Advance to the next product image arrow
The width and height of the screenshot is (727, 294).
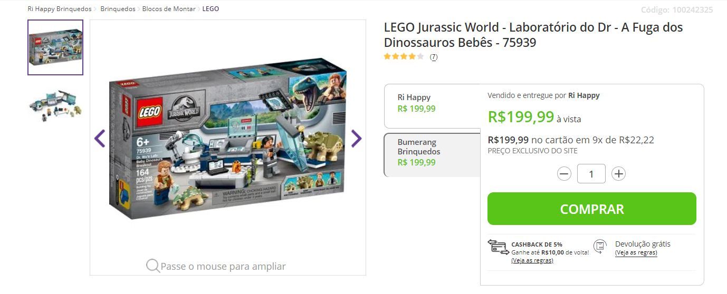[356, 139]
